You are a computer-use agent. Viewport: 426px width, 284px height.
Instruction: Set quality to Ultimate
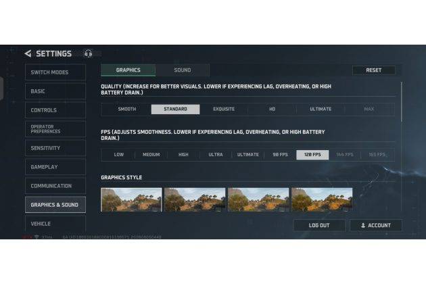(321, 109)
